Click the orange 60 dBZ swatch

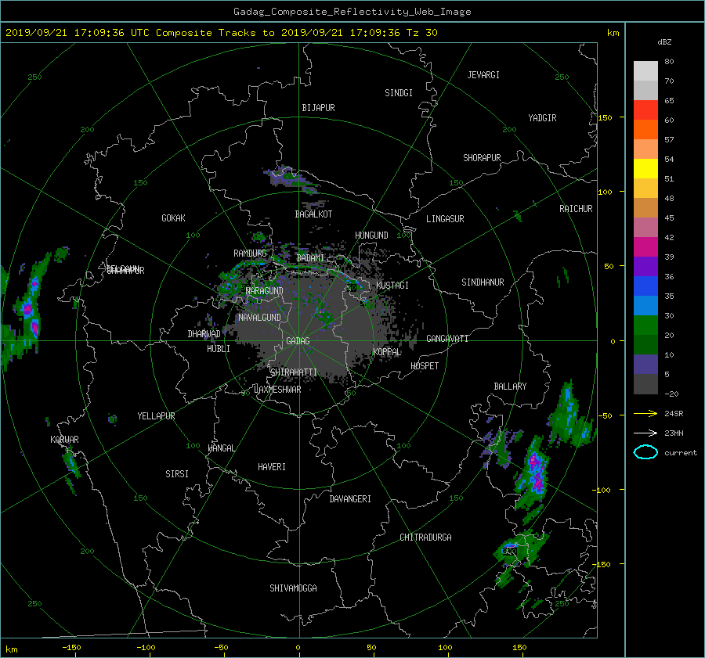pos(645,129)
